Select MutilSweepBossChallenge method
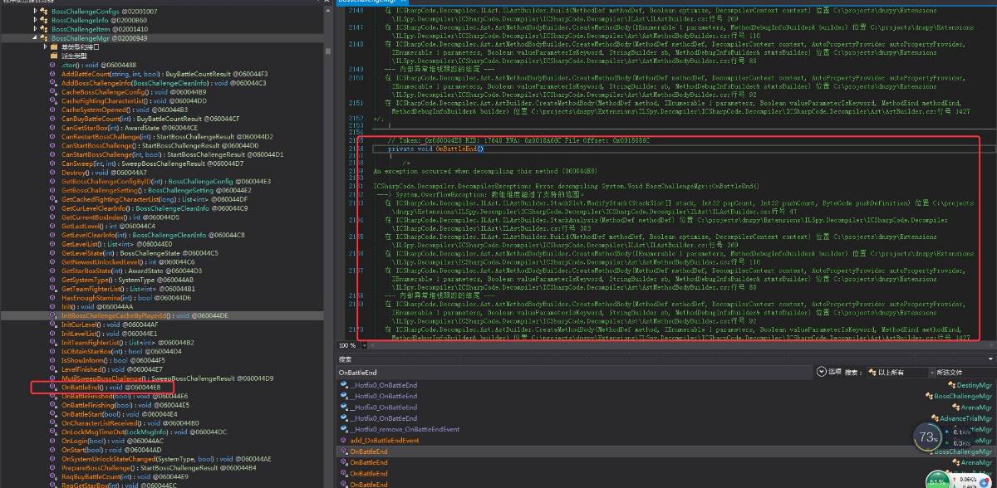Viewport: 997px width, 488px height. (x=167, y=378)
